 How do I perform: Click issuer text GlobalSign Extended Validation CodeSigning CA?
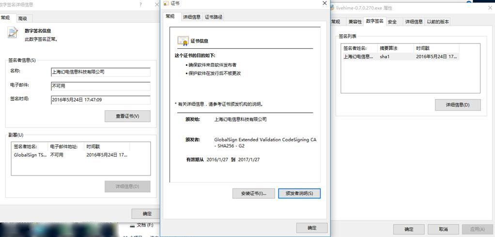click(x=265, y=143)
